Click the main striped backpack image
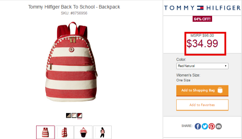The width and height of the screenshot is (242, 139). [71, 62]
